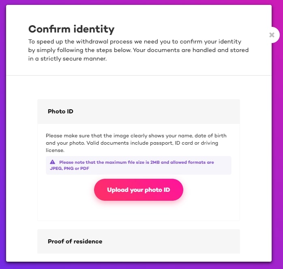This screenshot has height=269, width=283.
Task: Click the purple warning triangle icon
Action: coord(53,162)
